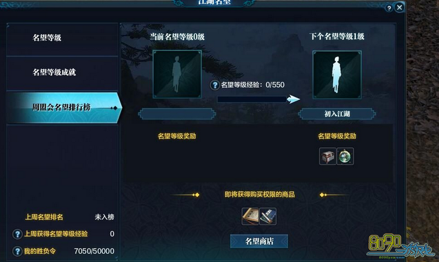This screenshot has height=262, width=439.
Task: Click the green orb reward icon
Action: point(345,156)
